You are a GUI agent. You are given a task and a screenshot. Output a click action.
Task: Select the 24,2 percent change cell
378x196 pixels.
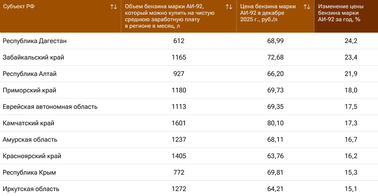pos(351,41)
